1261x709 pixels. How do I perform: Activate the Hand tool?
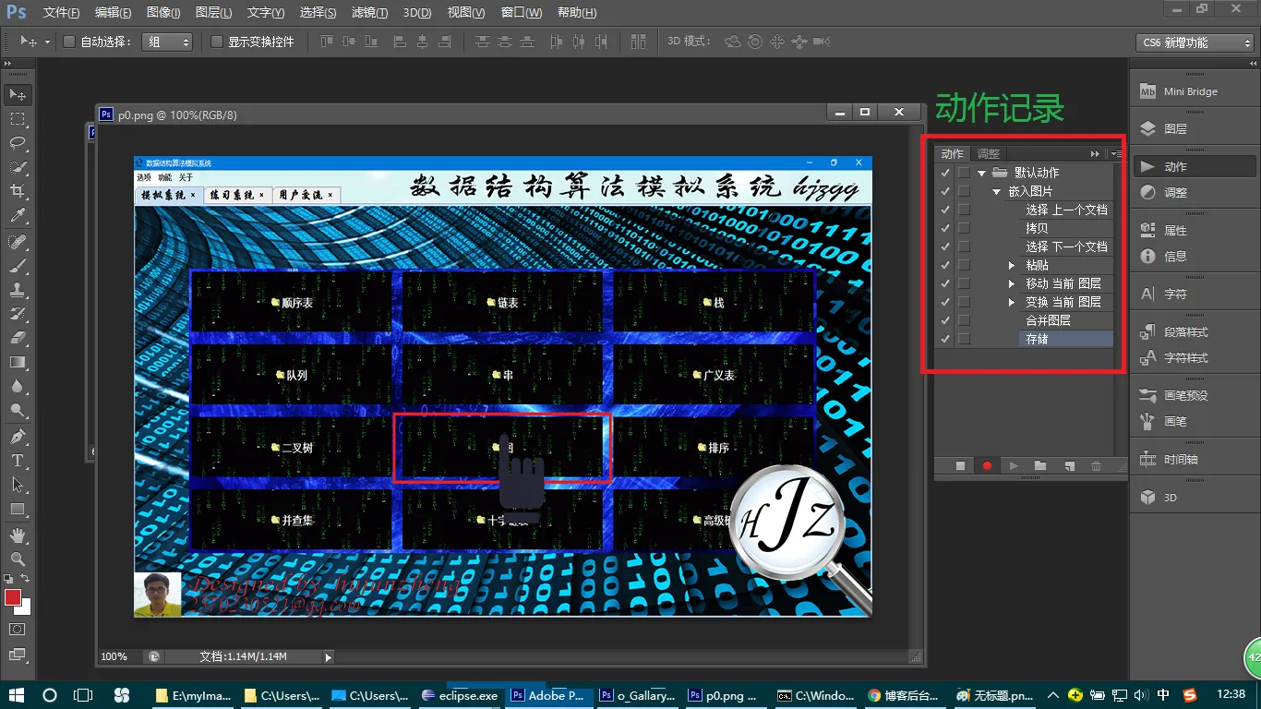point(18,535)
